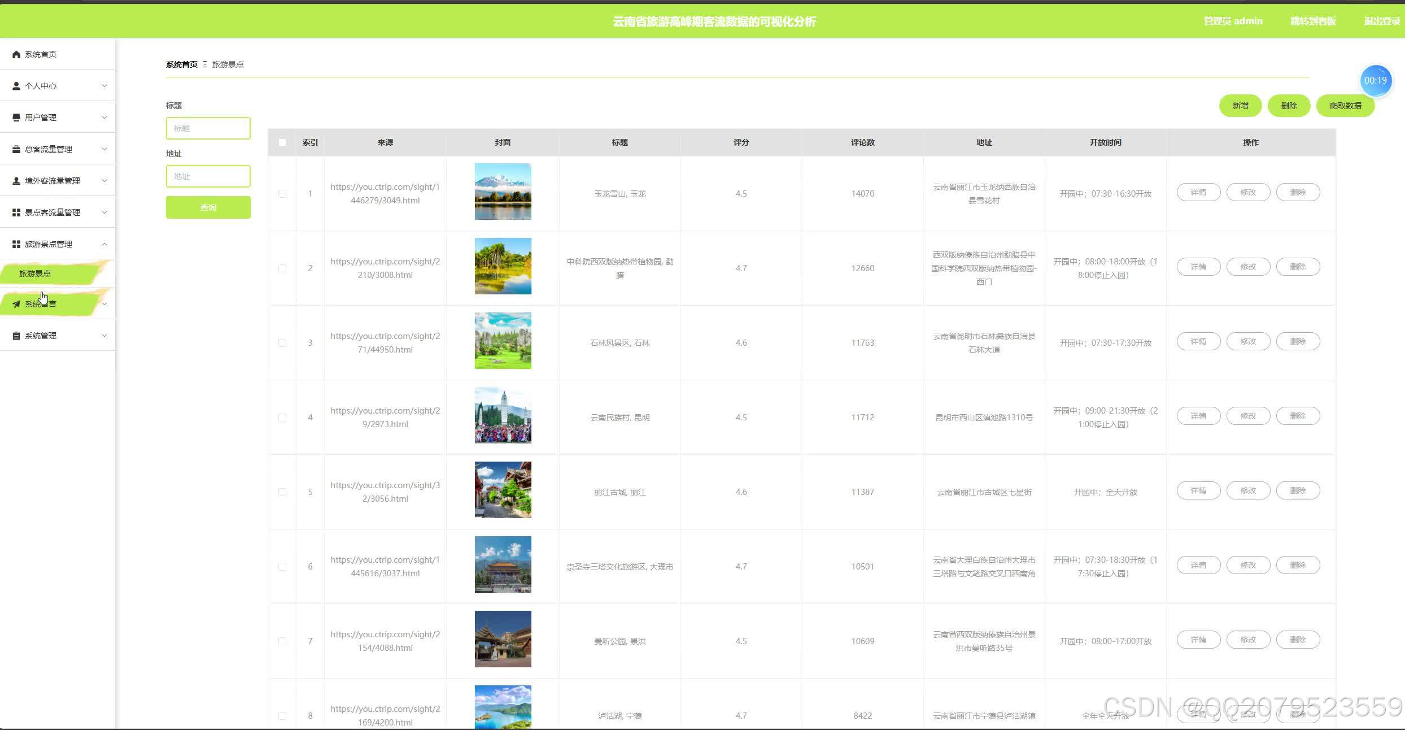Open 景点客流量管理 menu label
The height and width of the screenshot is (730, 1405).
[53, 212]
